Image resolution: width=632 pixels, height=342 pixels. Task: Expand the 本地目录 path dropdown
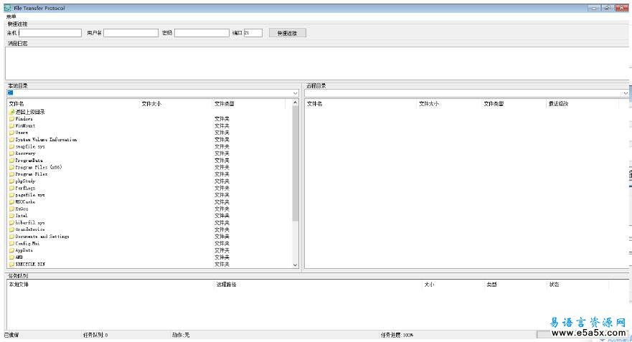click(x=296, y=93)
